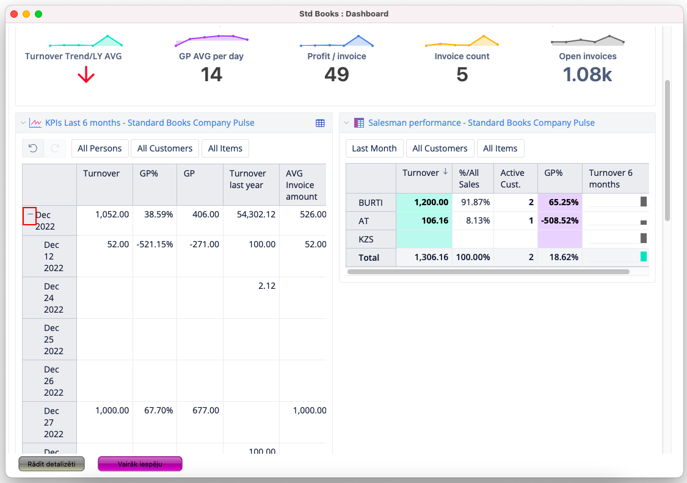Click the Profit / invoice sparkline chart
Screen dimensions: 687x483
pos(336,41)
